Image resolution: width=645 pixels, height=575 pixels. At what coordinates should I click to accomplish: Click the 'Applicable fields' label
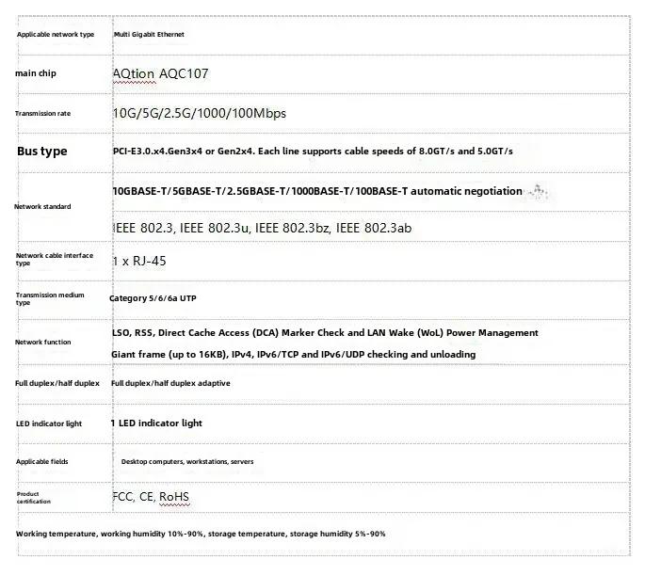coord(42,461)
